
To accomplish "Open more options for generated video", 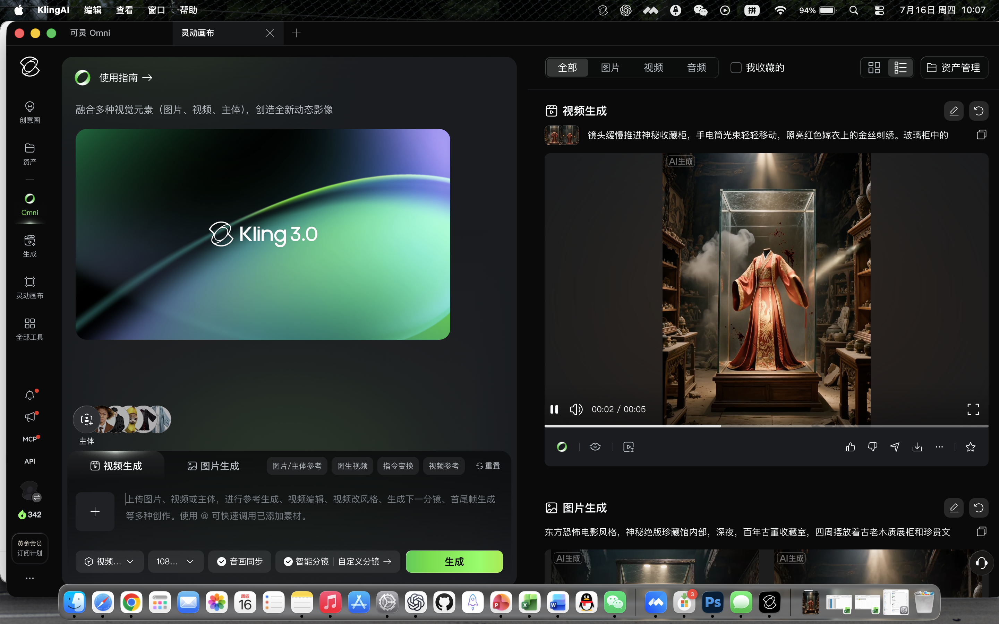I will click(939, 447).
